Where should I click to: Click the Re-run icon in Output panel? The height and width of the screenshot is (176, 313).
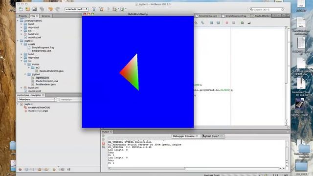point(103,136)
